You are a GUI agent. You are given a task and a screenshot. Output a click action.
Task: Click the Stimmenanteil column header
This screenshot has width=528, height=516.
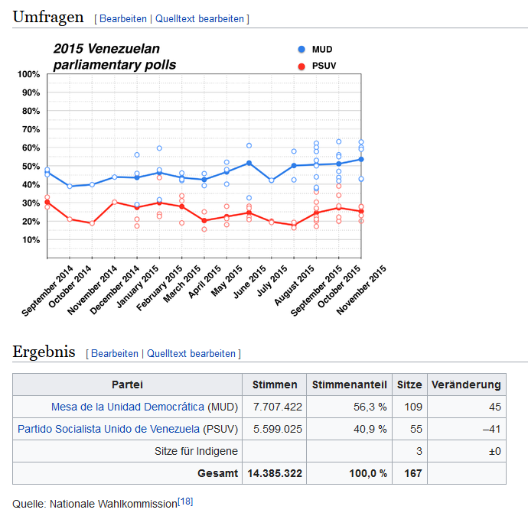click(349, 385)
